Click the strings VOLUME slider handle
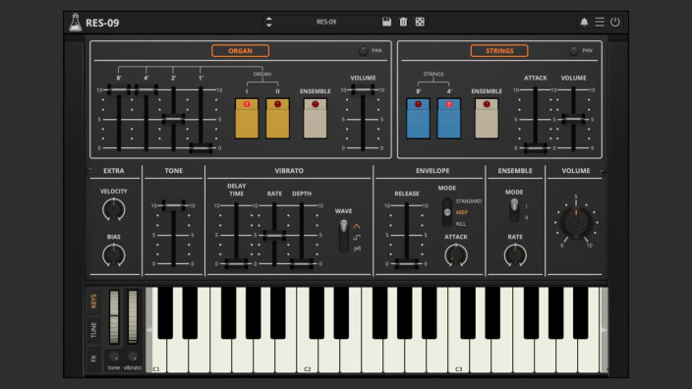Viewport: 692px width, 389px height. (573, 119)
